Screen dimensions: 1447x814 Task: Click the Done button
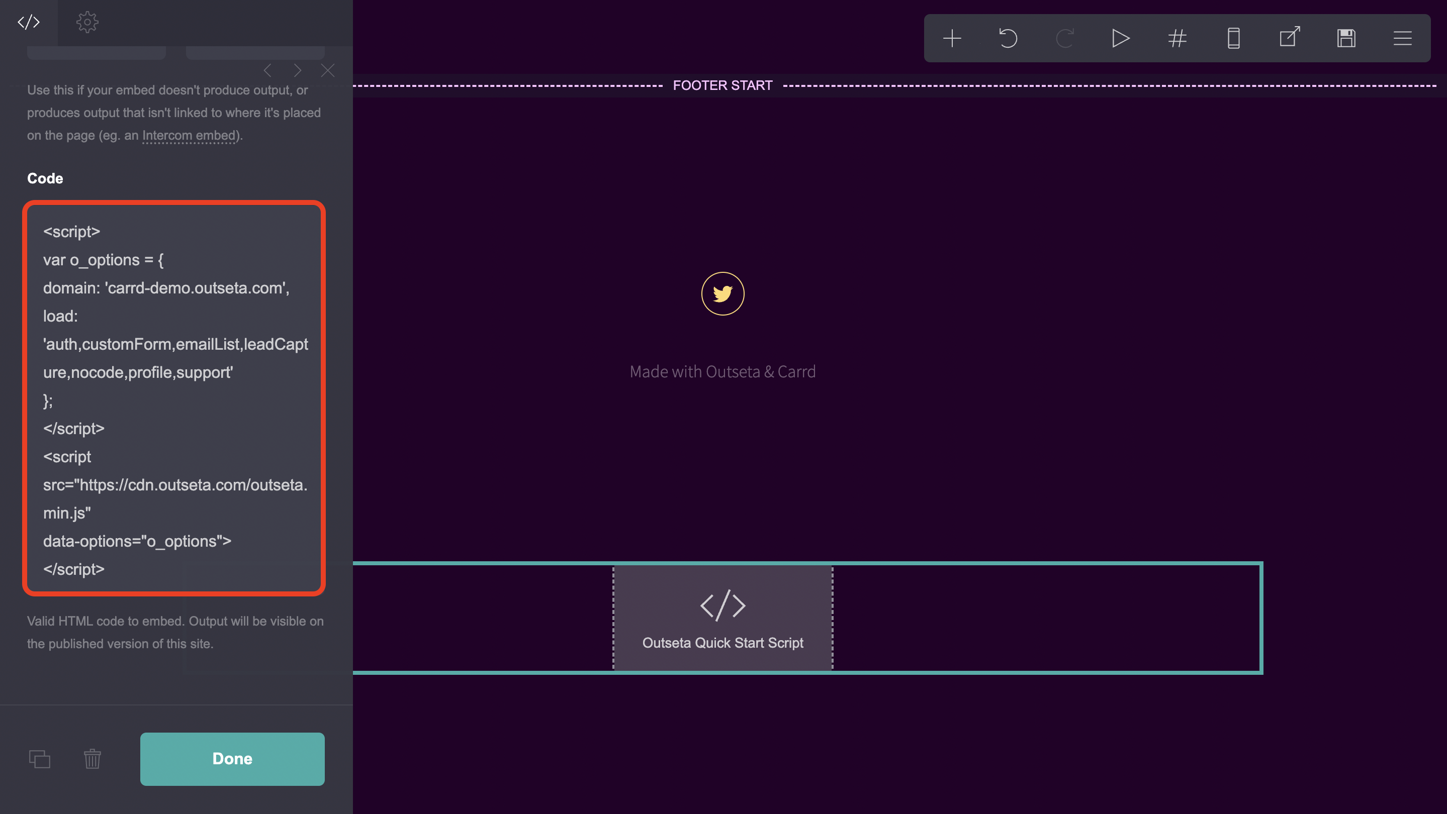click(232, 758)
